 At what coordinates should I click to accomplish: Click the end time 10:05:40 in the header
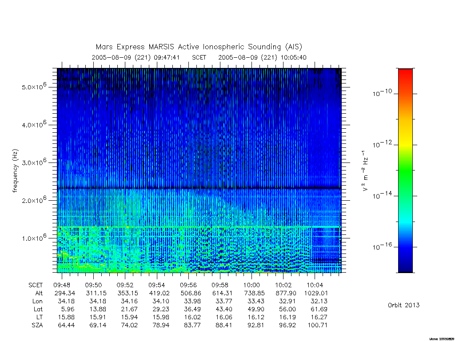(293, 57)
